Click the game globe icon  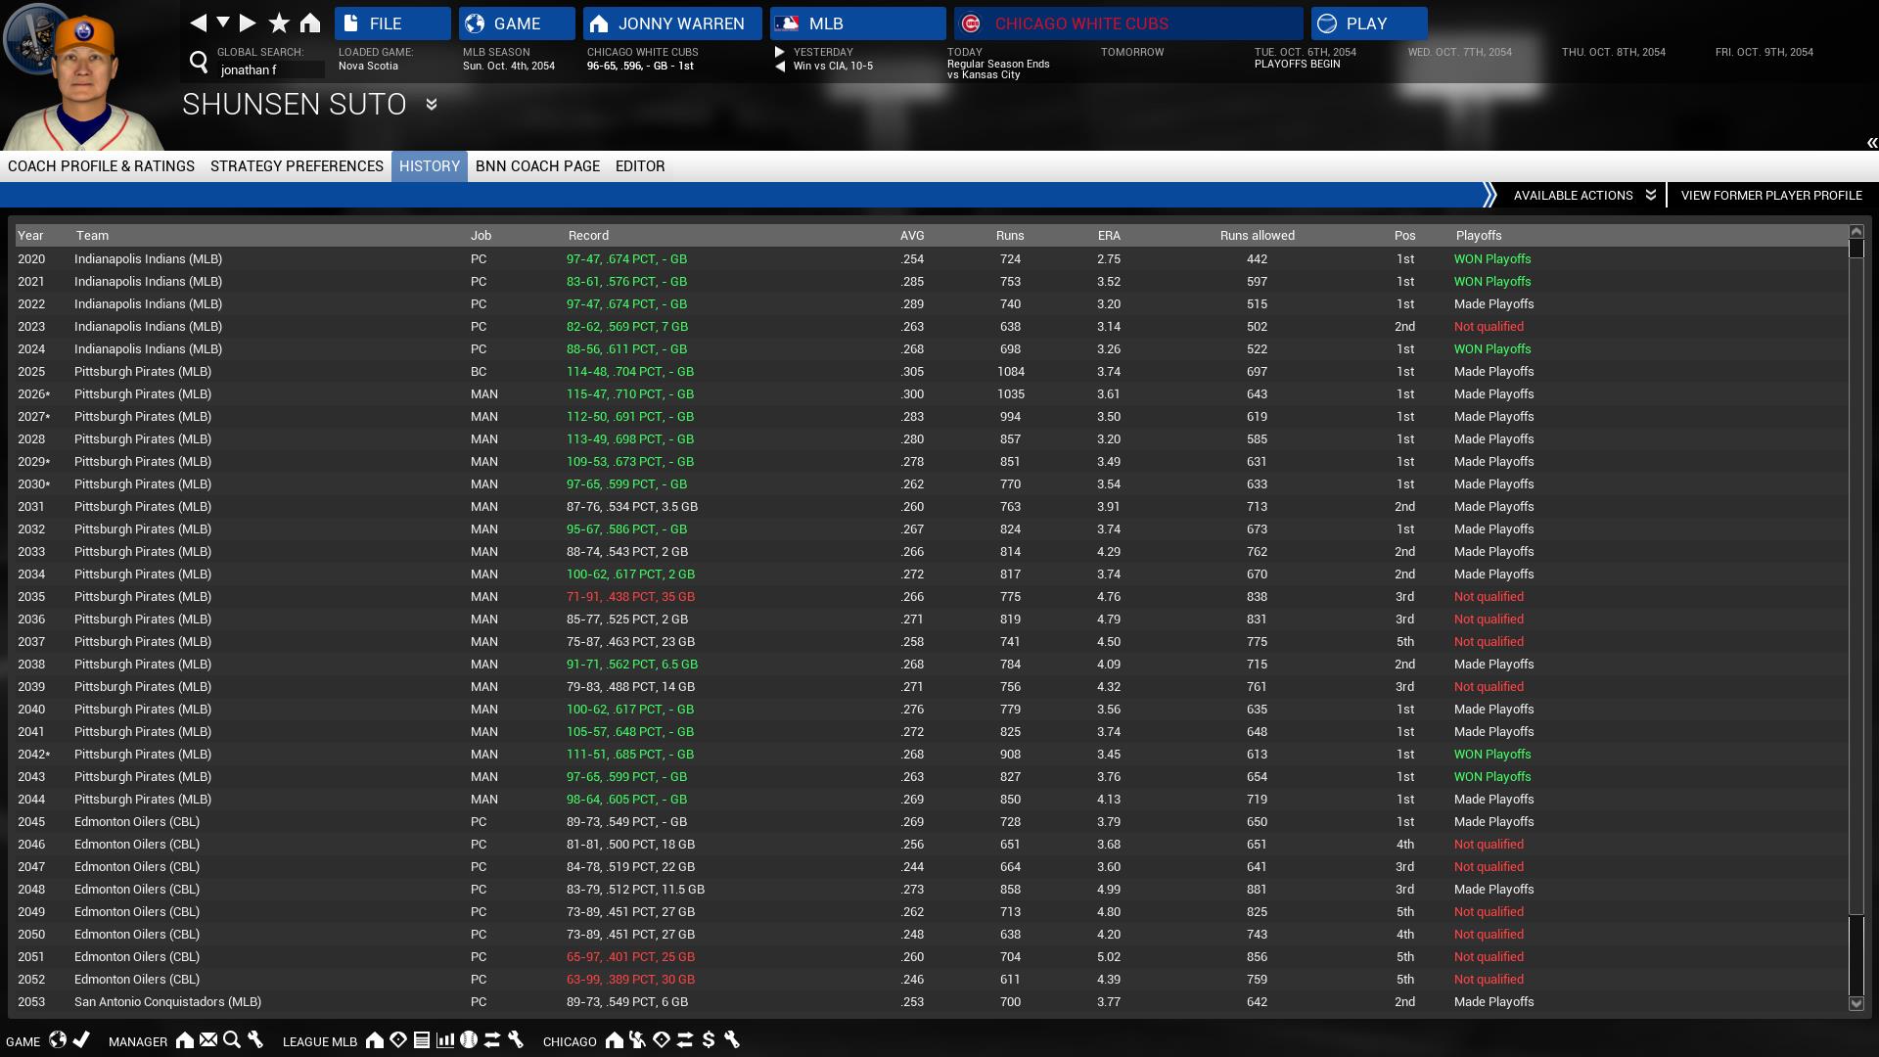click(x=58, y=1040)
